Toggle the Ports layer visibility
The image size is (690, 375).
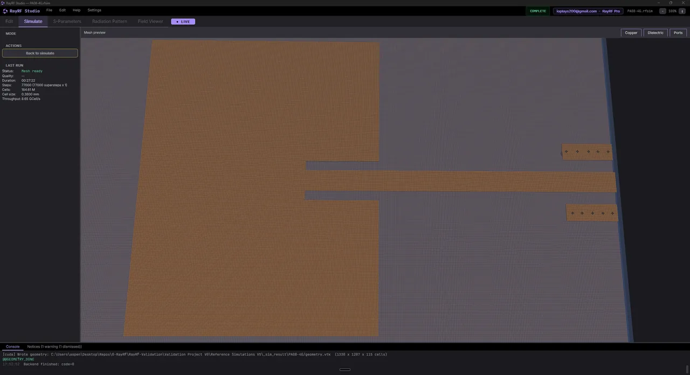678,33
